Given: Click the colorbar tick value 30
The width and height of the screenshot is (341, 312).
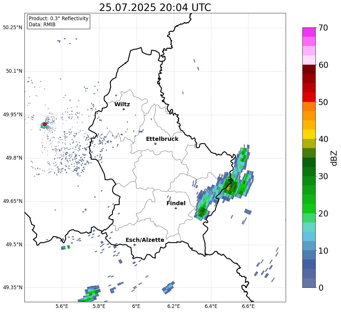Looking at the screenshot, I should tap(323, 176).
